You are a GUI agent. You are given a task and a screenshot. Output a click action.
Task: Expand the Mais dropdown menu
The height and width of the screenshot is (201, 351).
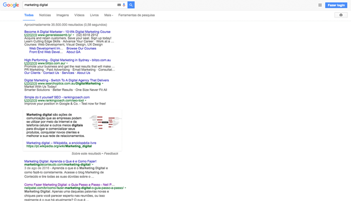point(109,15)
